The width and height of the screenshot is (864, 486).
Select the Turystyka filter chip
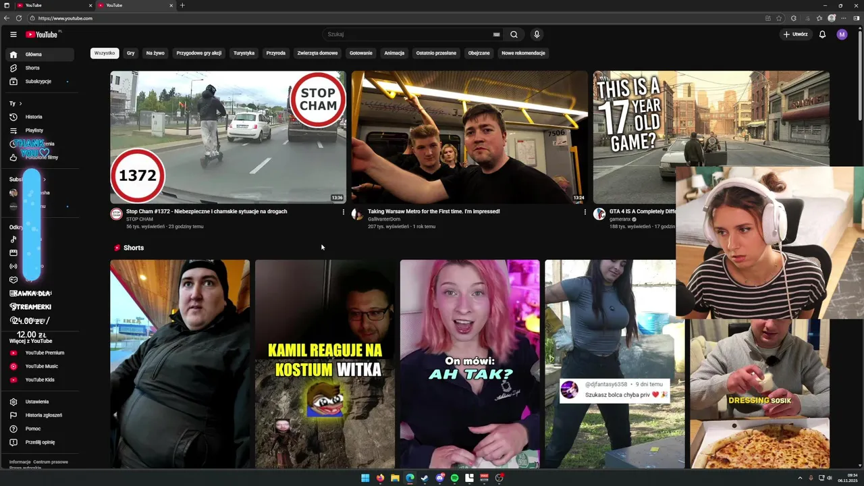tap(244, 53)
